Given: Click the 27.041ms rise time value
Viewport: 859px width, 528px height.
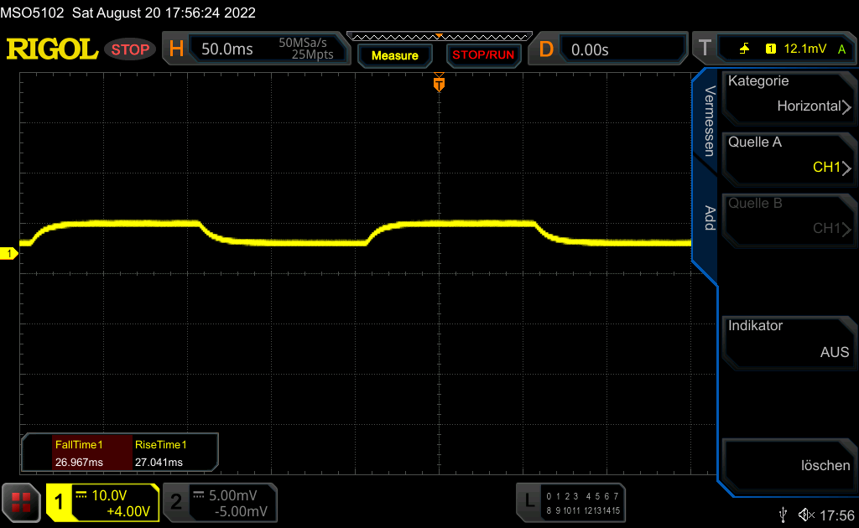Looking at the screenshot, I should point(159,463).
